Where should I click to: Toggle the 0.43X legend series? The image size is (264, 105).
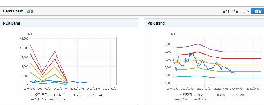point(219,95)
